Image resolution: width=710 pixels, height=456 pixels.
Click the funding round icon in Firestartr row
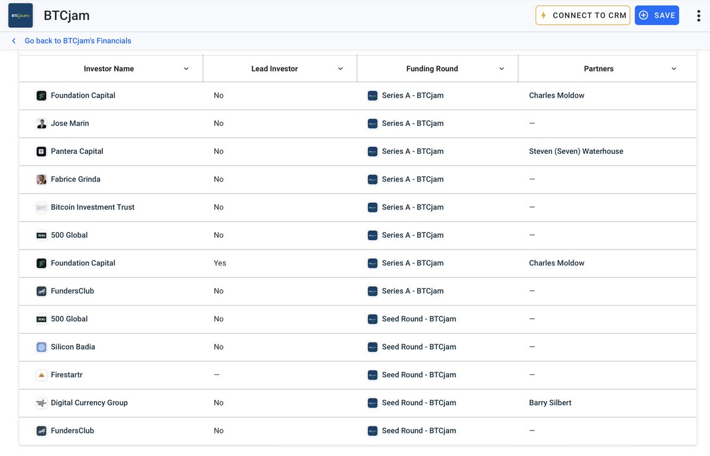point(373,375)
